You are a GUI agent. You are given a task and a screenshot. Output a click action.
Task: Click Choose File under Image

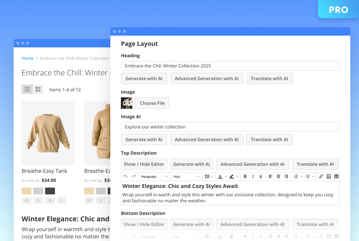point(152,103)
